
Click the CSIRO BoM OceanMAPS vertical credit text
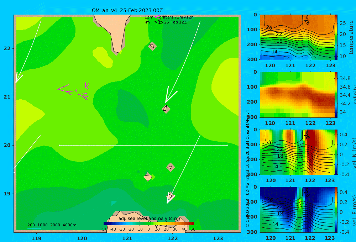(x=248, y=168)
